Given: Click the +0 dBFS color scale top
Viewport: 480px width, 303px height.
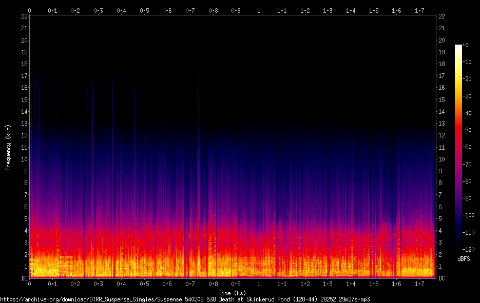Looking at the screenshot, I should (x=465, y=45).
